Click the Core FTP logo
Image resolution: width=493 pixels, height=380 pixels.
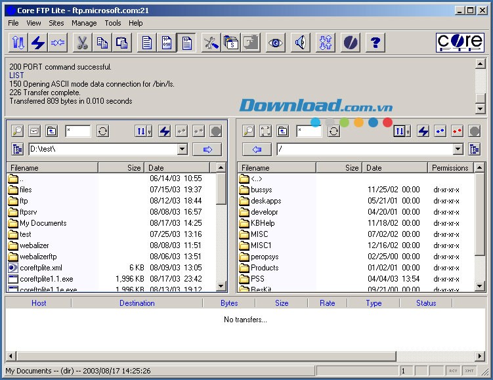pyautogui.click(x=460, y=43)
